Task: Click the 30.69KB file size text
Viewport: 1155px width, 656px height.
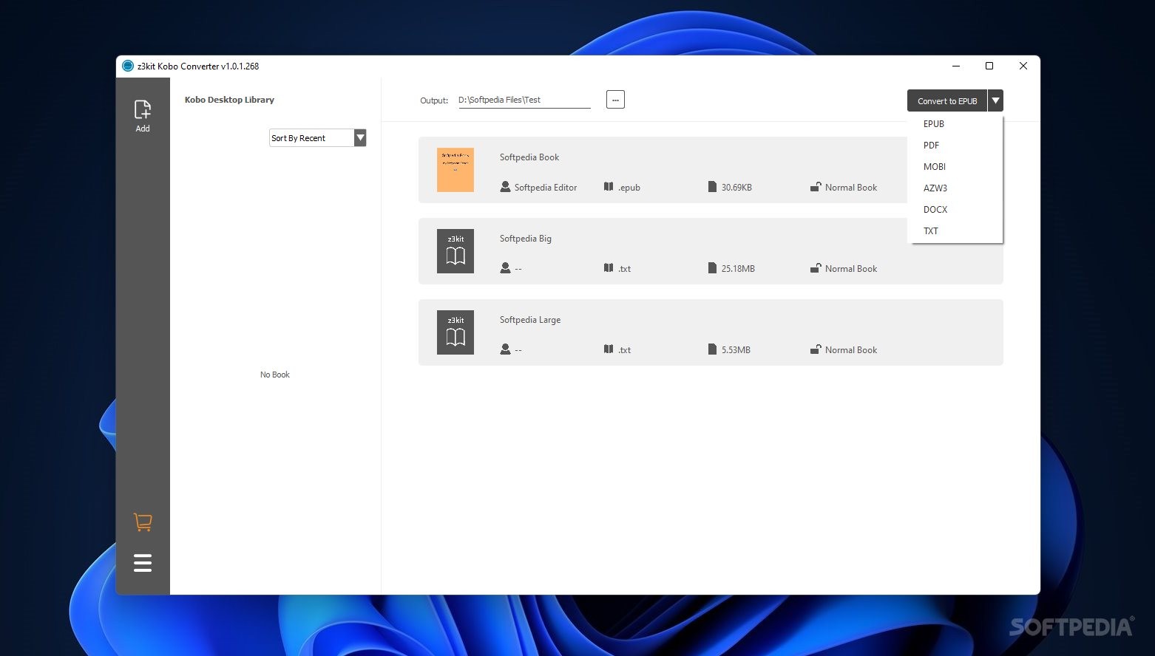Action: pyautogui.click(x=736, y=188)
